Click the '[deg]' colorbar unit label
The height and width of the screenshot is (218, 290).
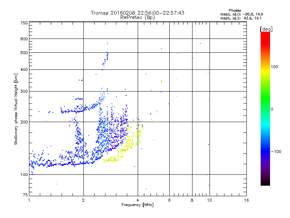click(266, 29)
